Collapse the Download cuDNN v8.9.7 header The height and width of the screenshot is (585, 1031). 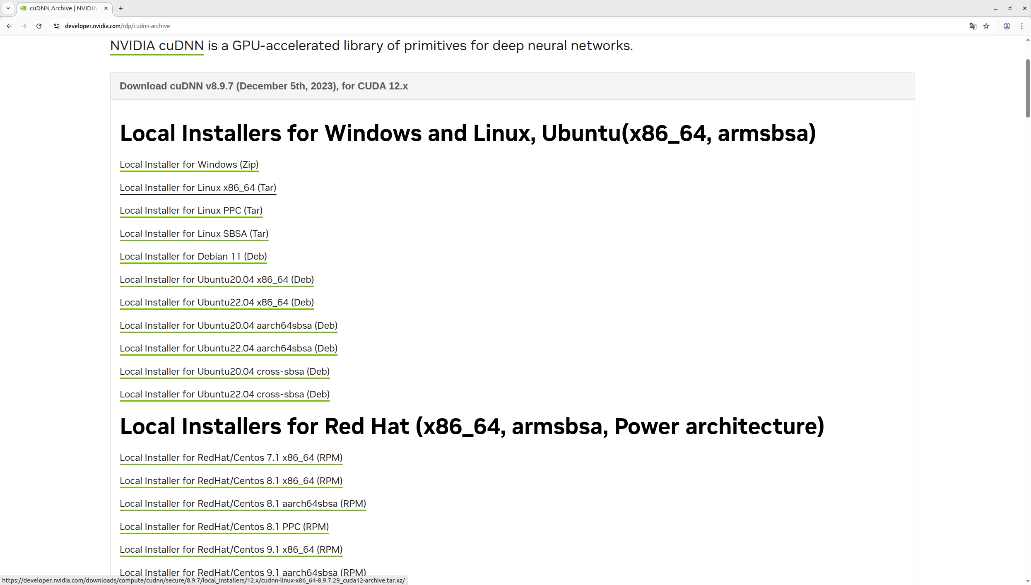pyautogui.click(x=264, y=86)
